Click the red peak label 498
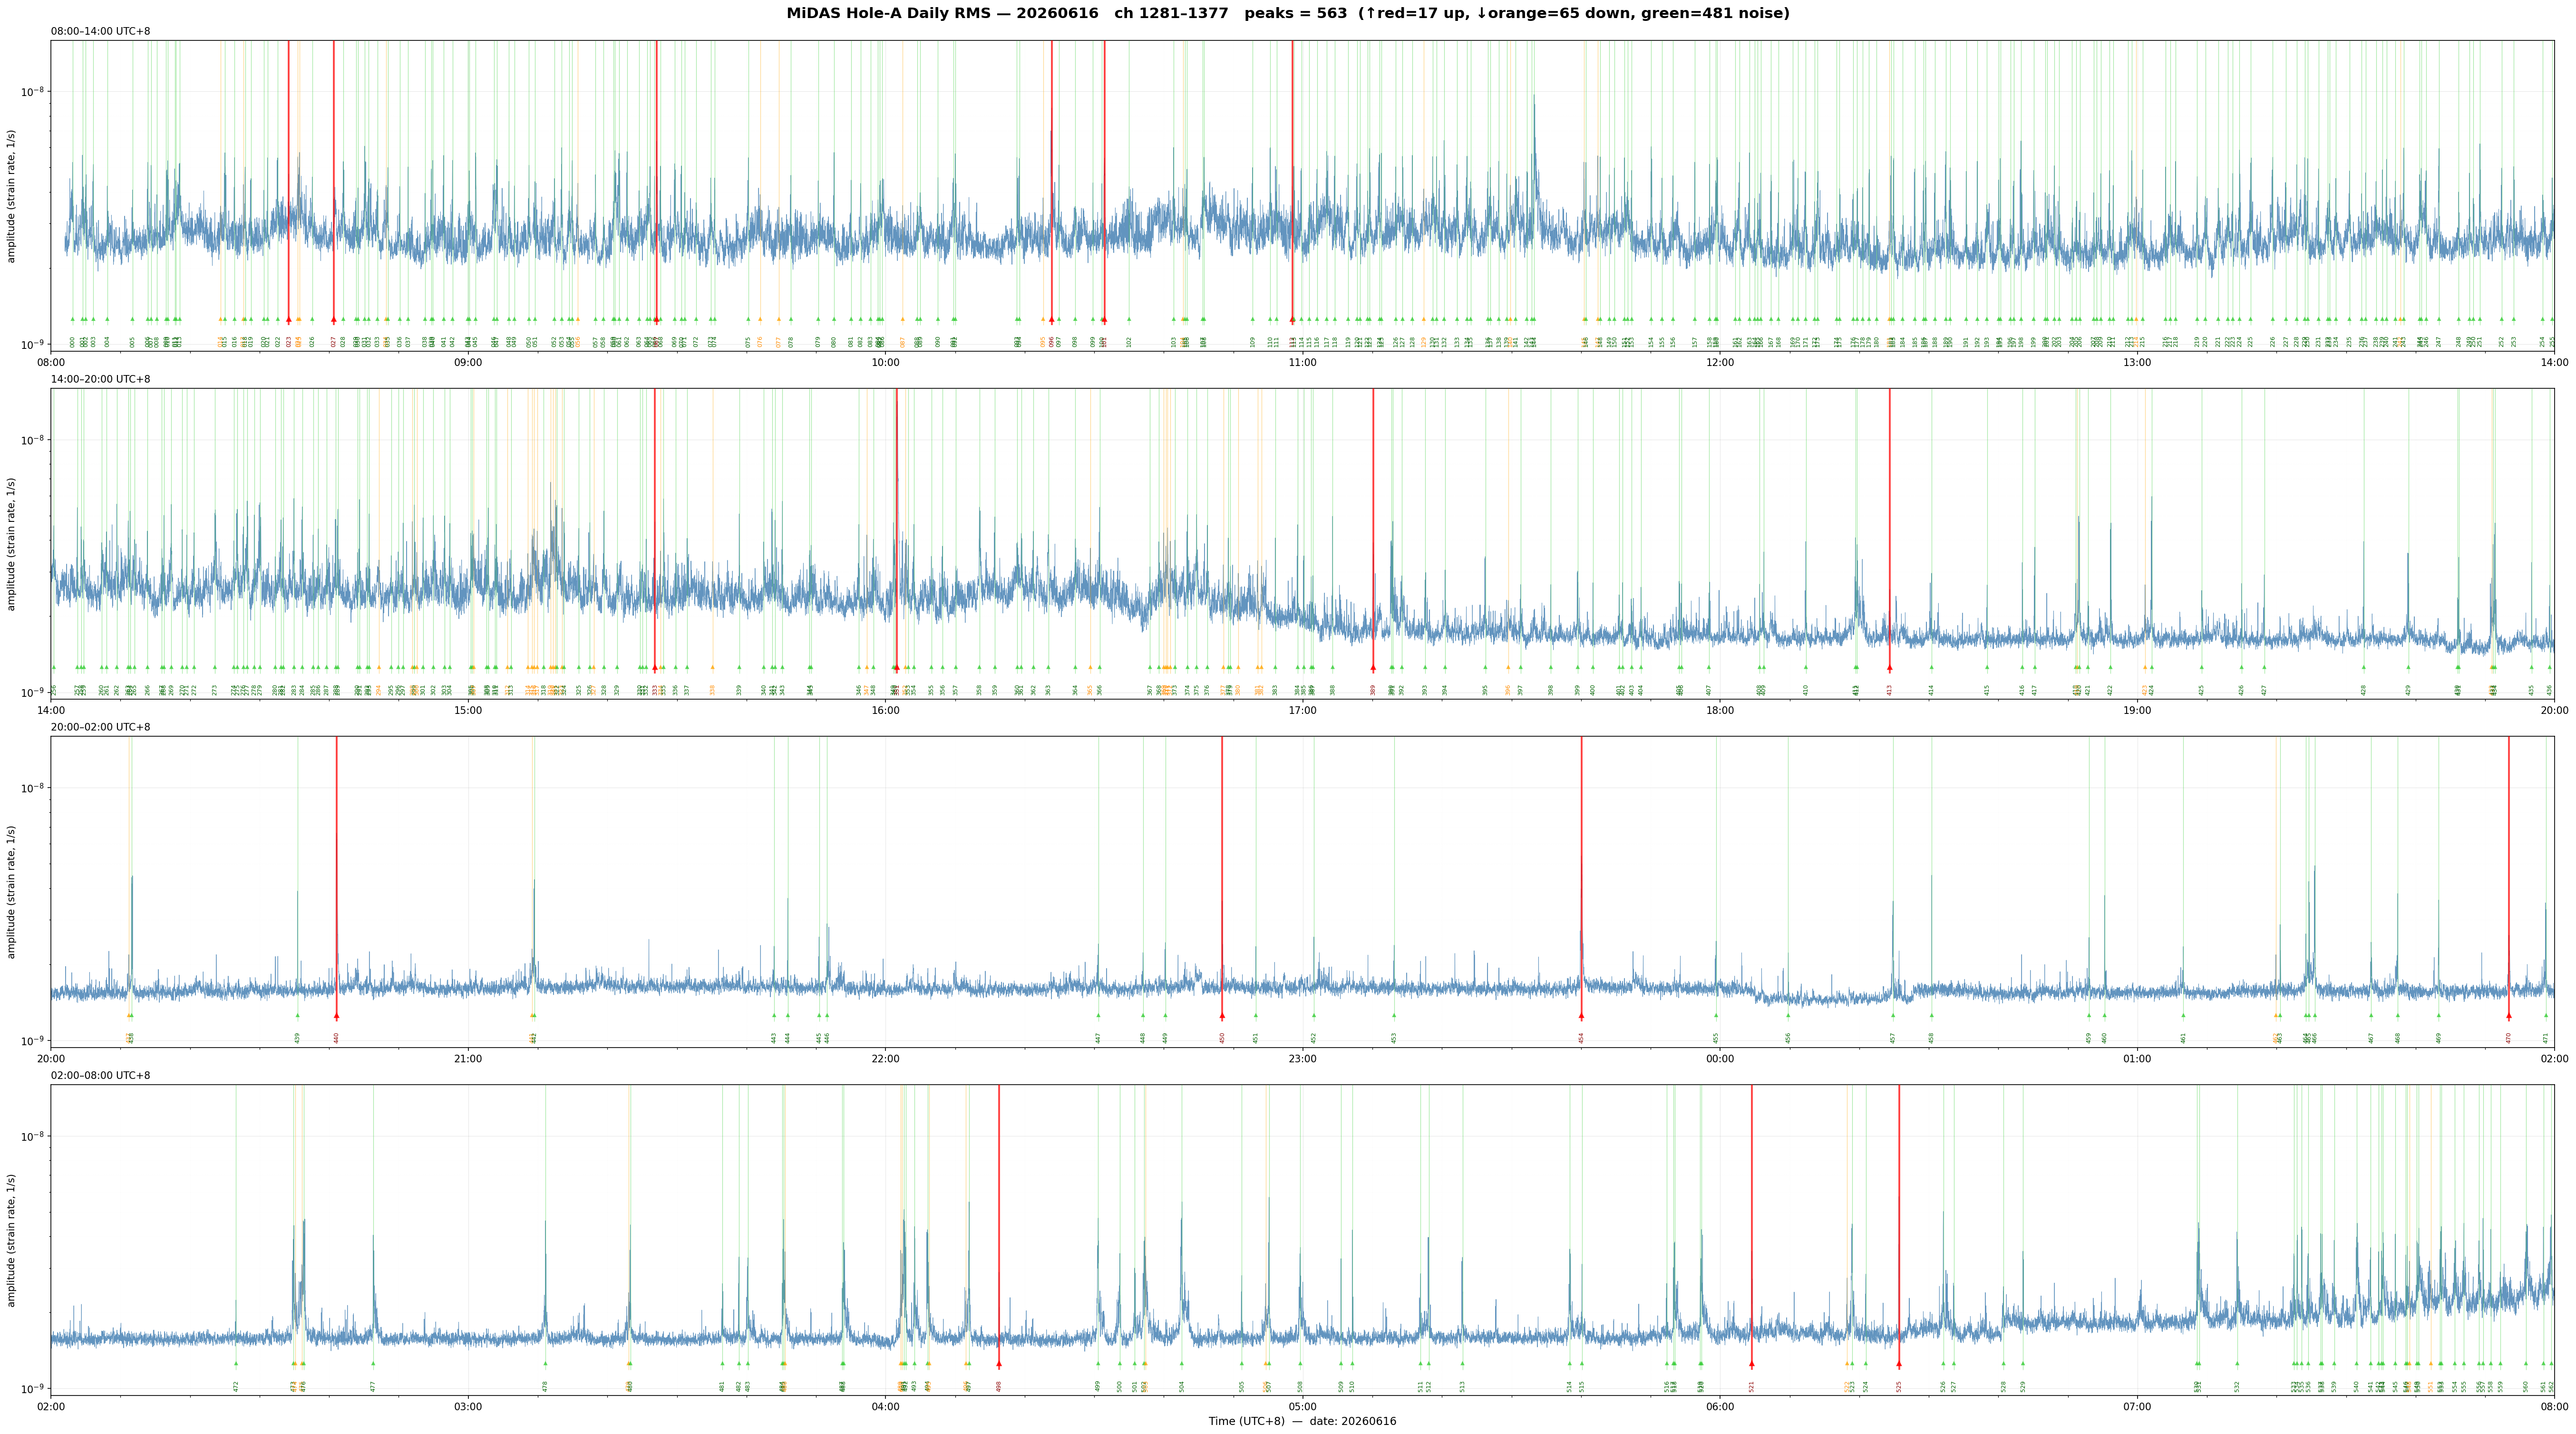 999,1386
